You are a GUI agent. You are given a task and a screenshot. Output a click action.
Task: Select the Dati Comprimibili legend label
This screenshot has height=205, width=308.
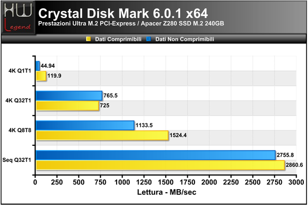click(x=118, y=39)
